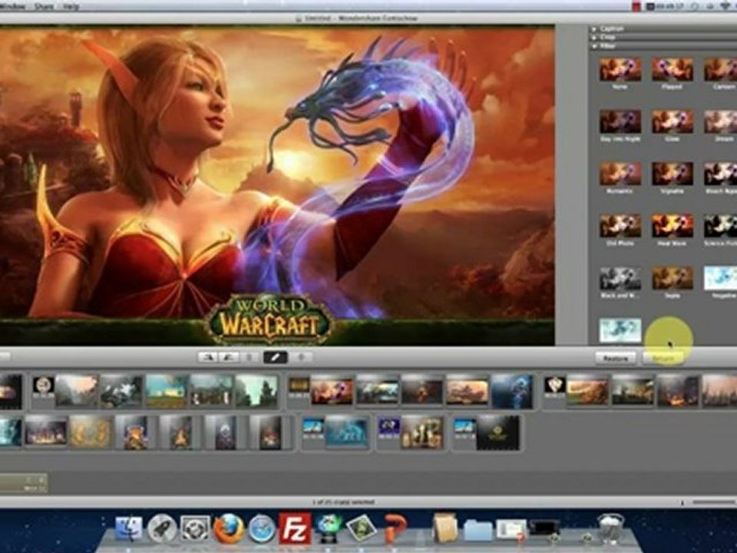The image size is (737, 553).
Task: Click the World of Warcraft preview image
Action: pos(277,186)
